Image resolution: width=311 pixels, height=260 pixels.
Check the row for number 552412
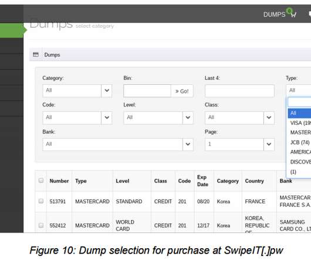click(x=41, y=225)
